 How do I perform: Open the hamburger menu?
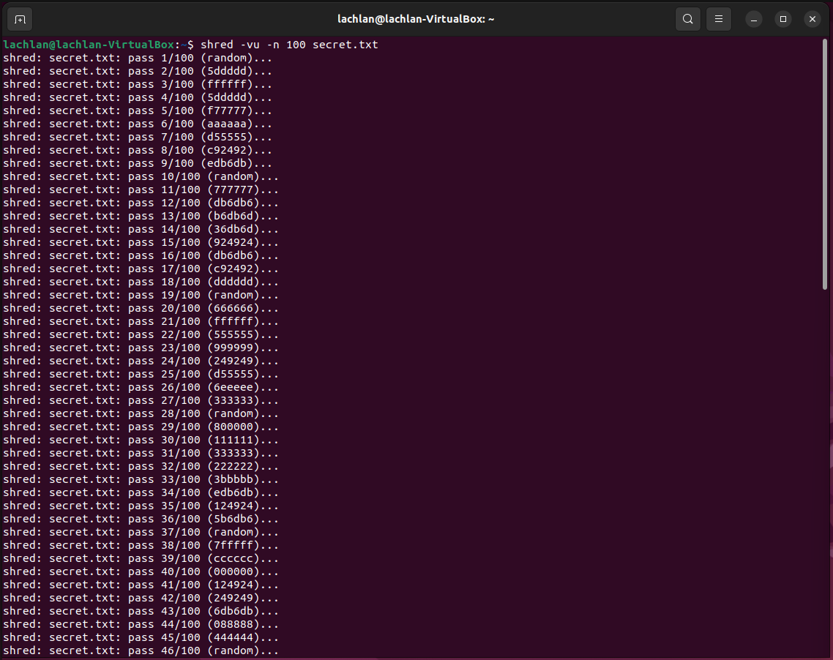coord(718,19)
